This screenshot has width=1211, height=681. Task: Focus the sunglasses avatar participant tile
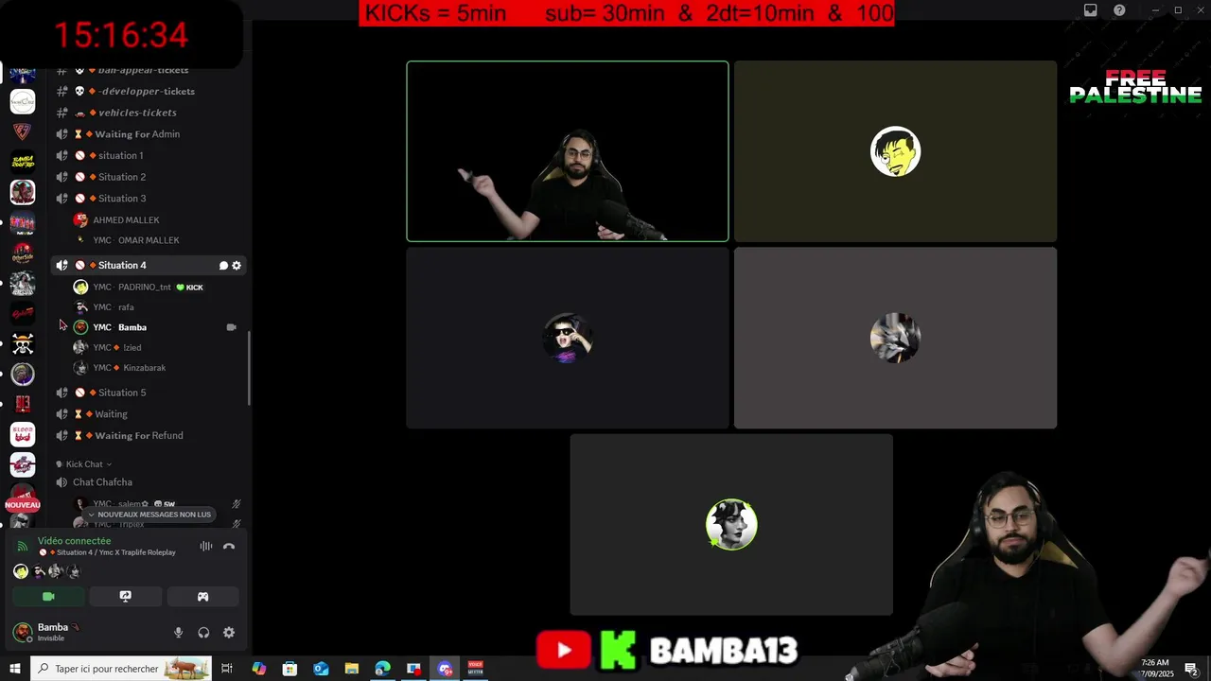(x=568, y=338)
